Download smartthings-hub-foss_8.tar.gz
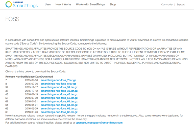Viewport: 194px width, 125px height. click(58, 84)
